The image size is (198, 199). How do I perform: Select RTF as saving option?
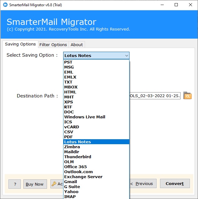click(x=96, y=107)
